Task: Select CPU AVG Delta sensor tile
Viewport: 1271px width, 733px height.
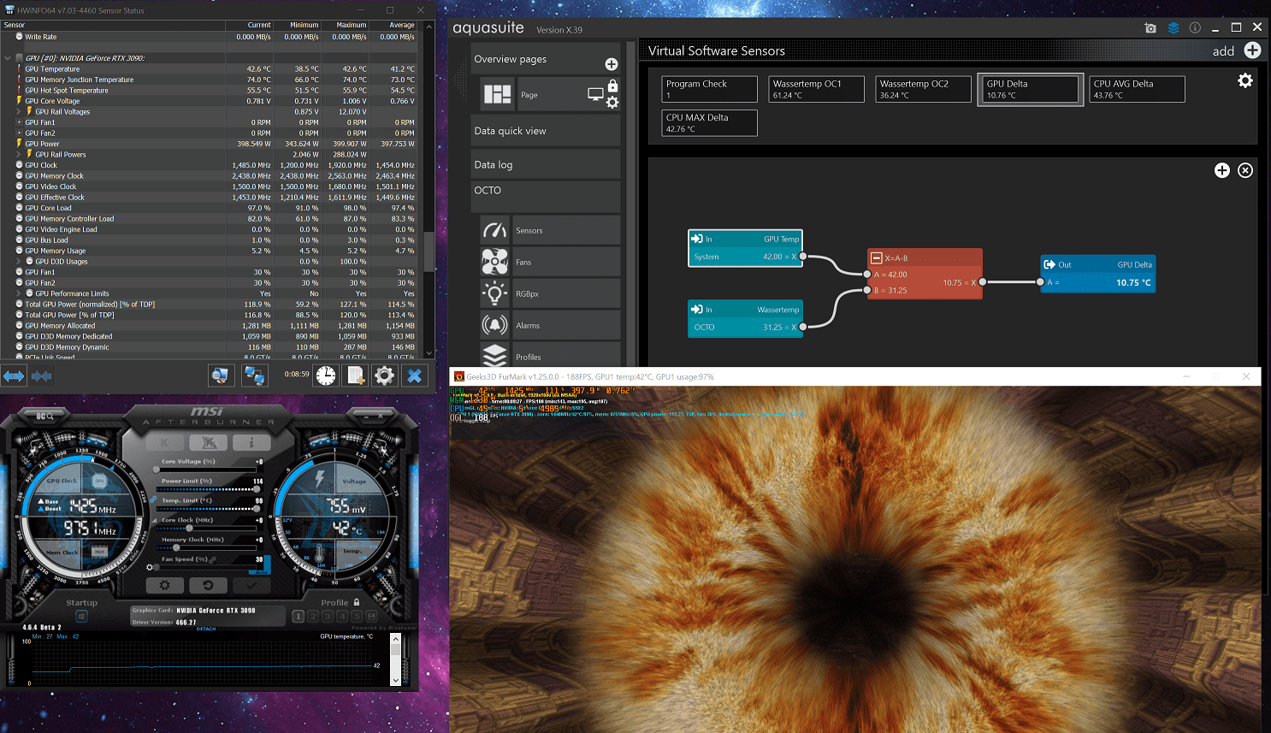Action: pyautogui.click(x=1138, y=89)
